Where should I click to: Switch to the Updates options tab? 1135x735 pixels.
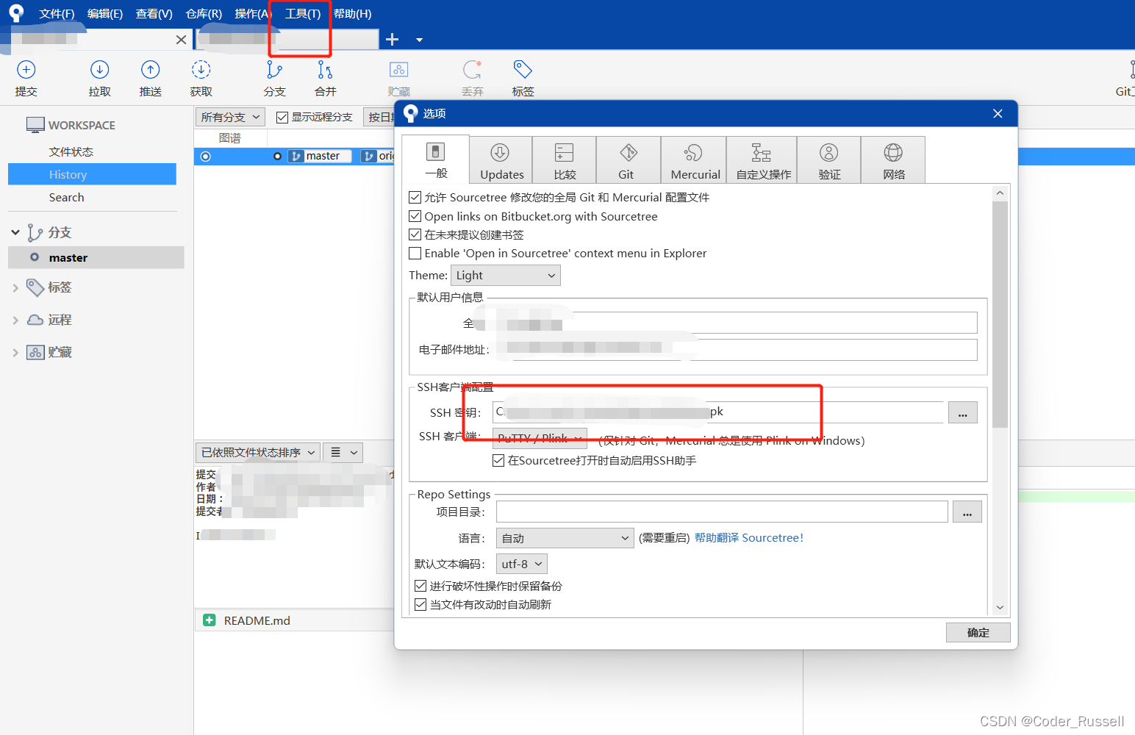(501, 160)
